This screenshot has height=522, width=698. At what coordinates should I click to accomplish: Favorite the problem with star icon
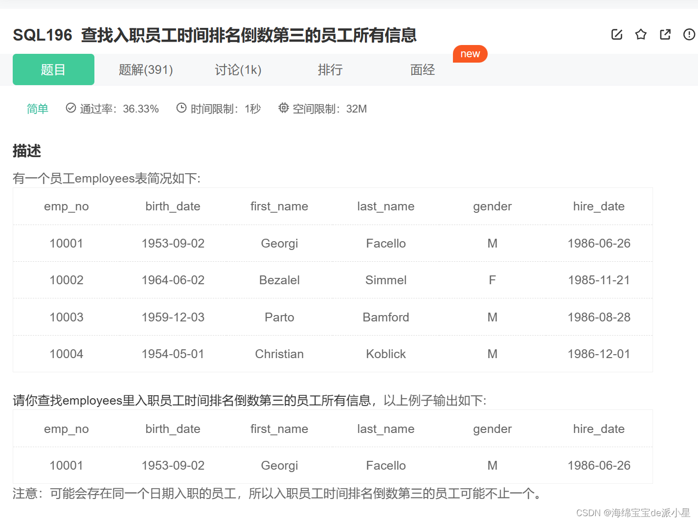click(641, 34)
